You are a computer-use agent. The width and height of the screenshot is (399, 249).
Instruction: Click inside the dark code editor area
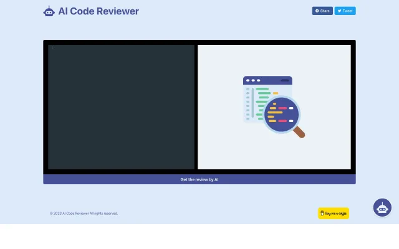[x=121, y=107]
